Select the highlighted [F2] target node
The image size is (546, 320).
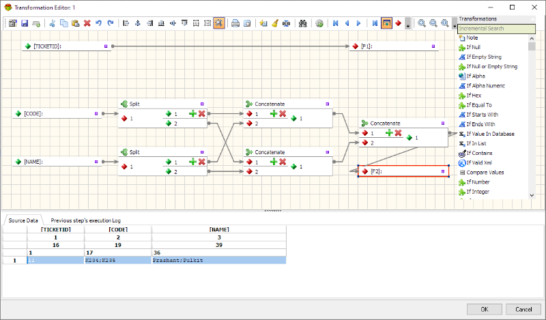pyautogui.click(x=403, y=171)
